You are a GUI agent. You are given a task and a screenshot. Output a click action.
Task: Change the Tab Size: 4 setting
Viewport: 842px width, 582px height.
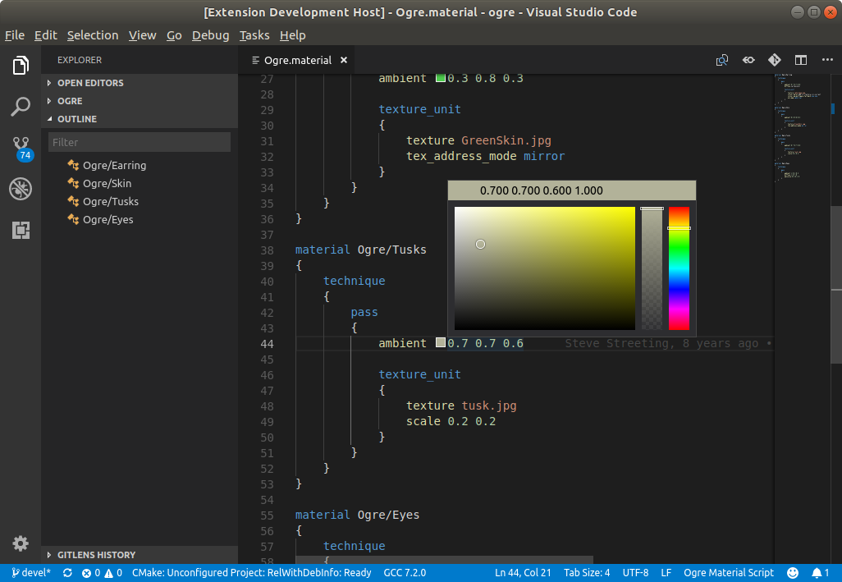pyautogui.click(x=587, y=573)
